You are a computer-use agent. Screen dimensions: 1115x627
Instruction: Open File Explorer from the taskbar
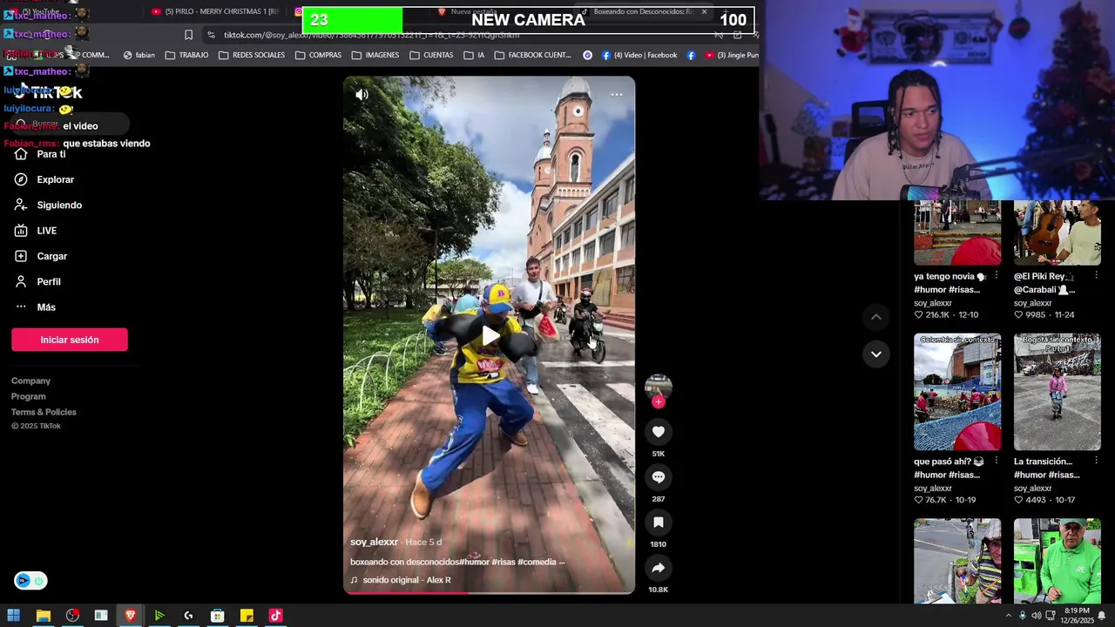(x=43, y=616)
